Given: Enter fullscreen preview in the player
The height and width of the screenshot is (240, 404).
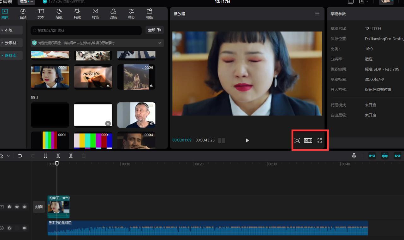Looking at the screenshot, I should click(319, 141).
